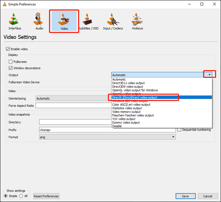This screenshot has width=221, height=202.
Task: Click the VLC cone title bar icon
Action: click(5, 4)
